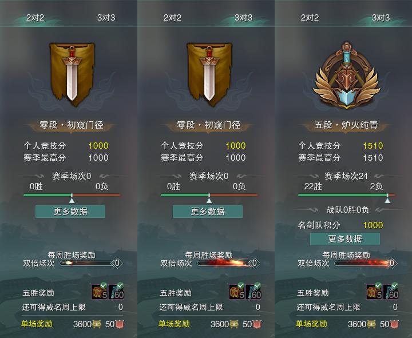This screenshot has height=338, width=412.
Task: Click the chest reward icon labeled 5 in left panel
Action: pyautogui.click(x=100, y=291)
